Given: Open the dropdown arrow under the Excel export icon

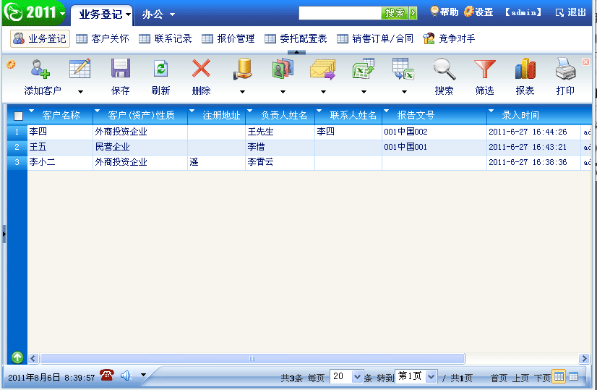Looking at the screenshot, I should [364, 91].
